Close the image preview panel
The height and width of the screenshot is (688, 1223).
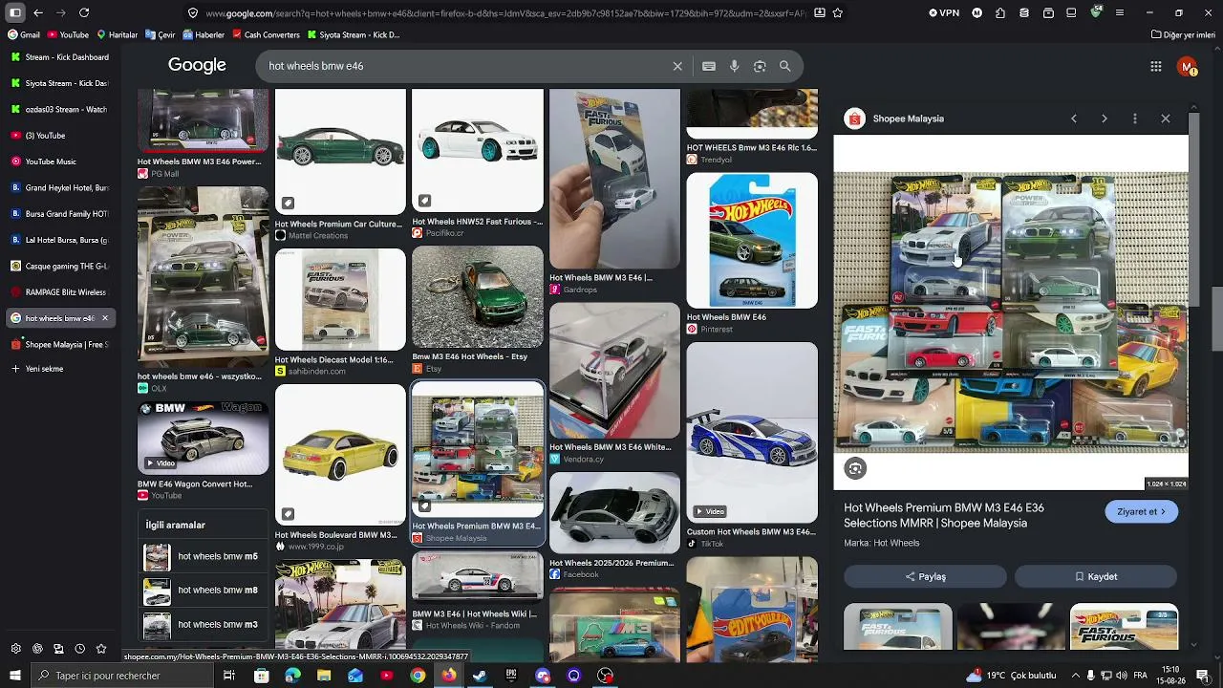pos(1166,118)
